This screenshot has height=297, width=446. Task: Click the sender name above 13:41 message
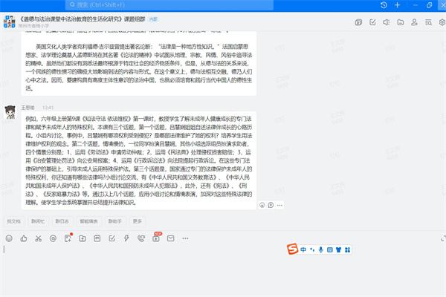coord(28,108)
